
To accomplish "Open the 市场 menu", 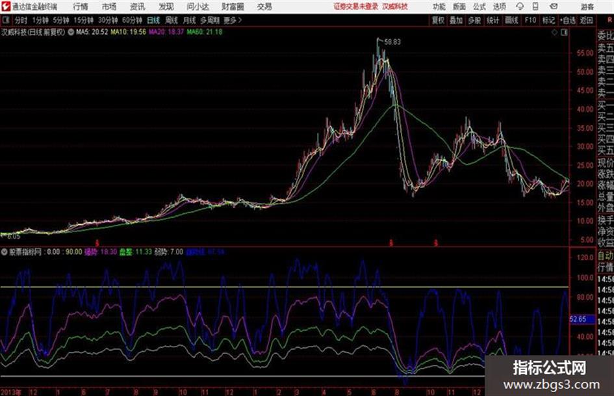I will point(109,7).
